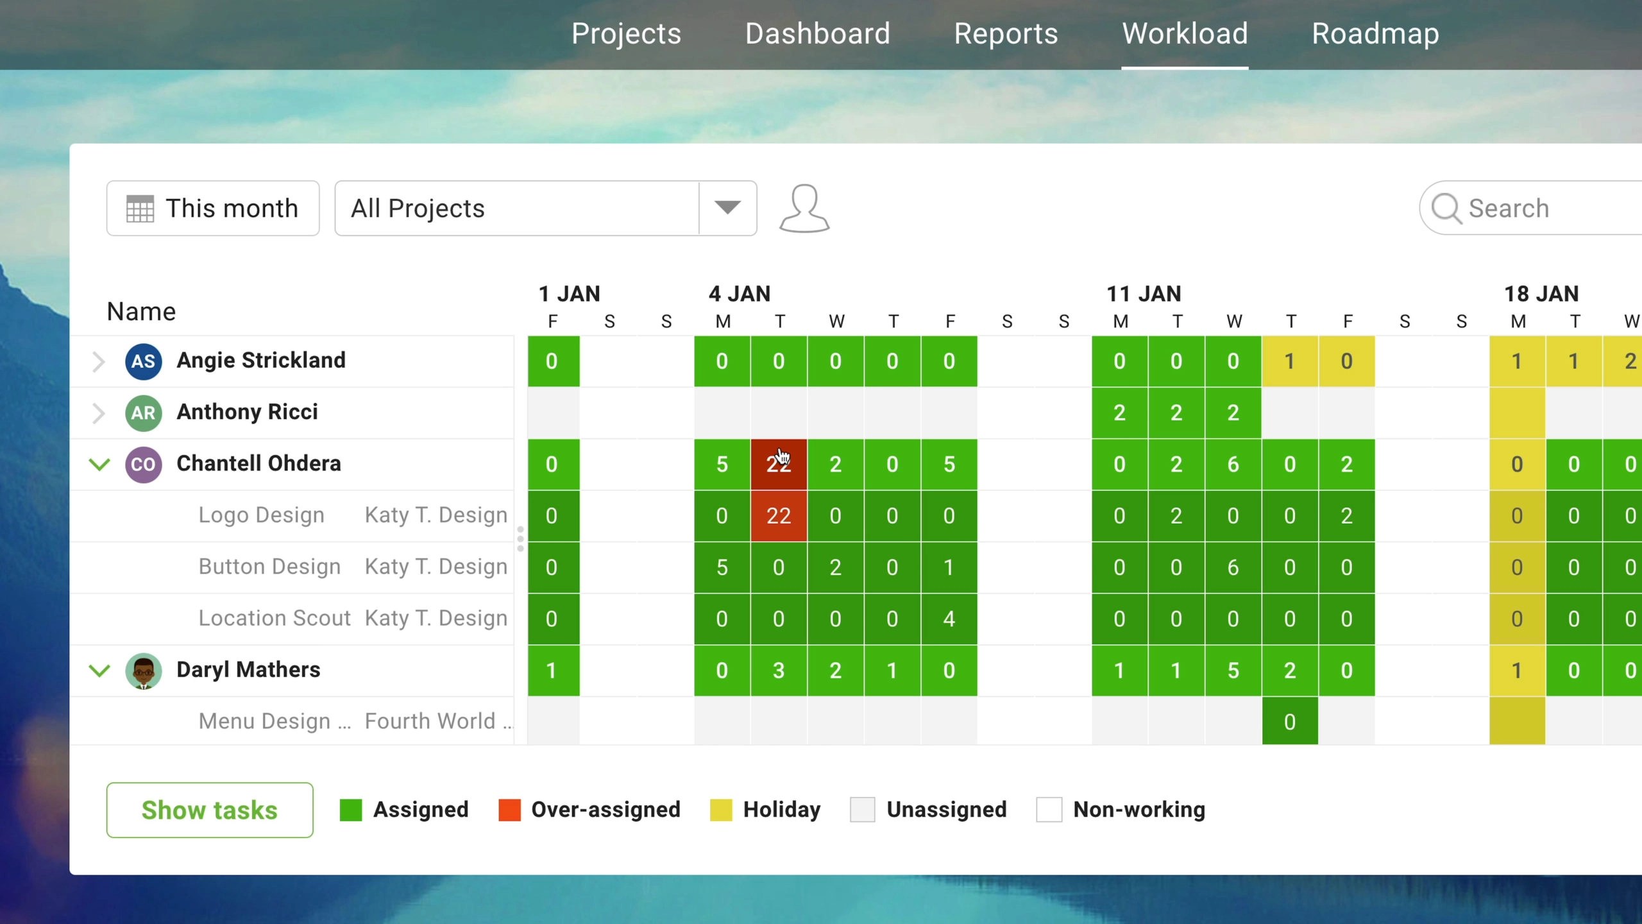Click the red Over-assigned legend square

coord(510,809)
